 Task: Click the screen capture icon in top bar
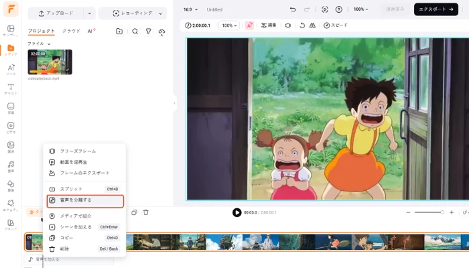[325, 9]
